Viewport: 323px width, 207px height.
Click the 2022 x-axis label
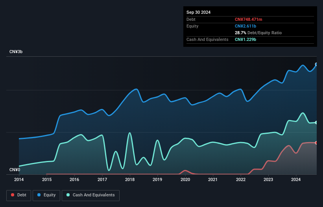click(x=241, y=179)
